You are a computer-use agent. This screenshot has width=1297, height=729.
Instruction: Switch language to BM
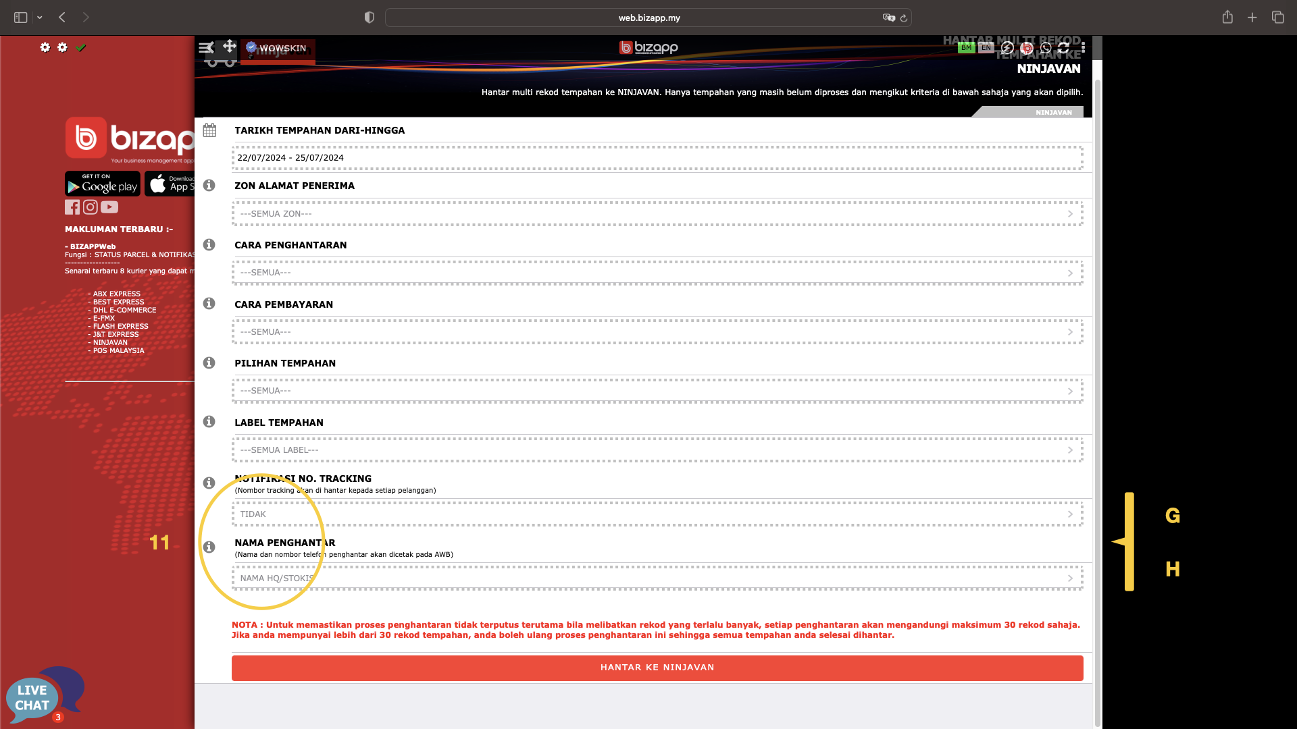966,48
